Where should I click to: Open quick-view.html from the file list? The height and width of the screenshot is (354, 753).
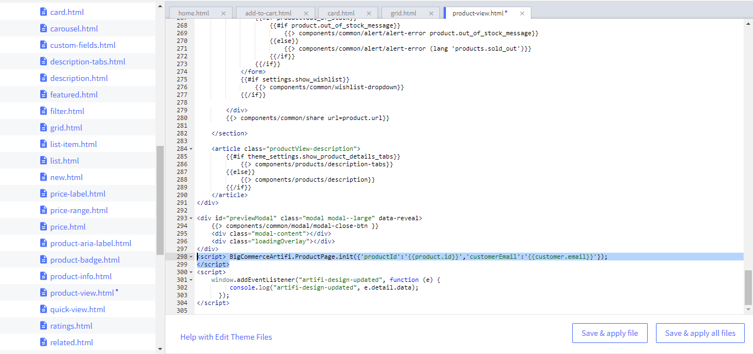point(78,309)
